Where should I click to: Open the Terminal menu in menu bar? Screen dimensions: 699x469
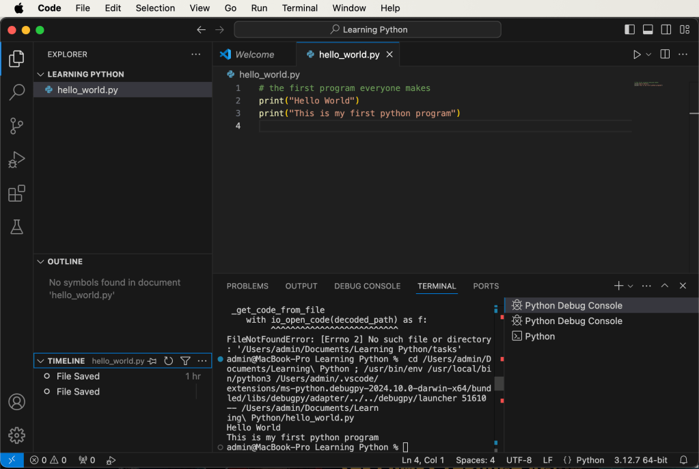[x=300, y=8]
